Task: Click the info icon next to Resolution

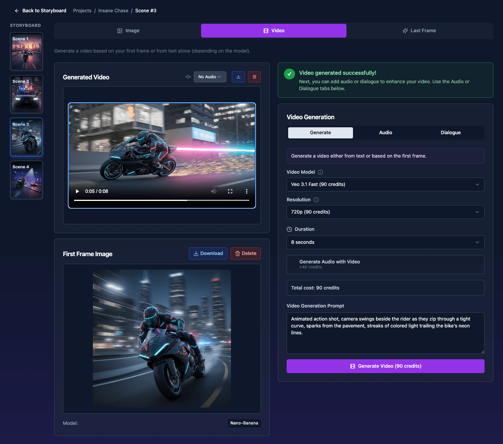Action: [316, 200]
